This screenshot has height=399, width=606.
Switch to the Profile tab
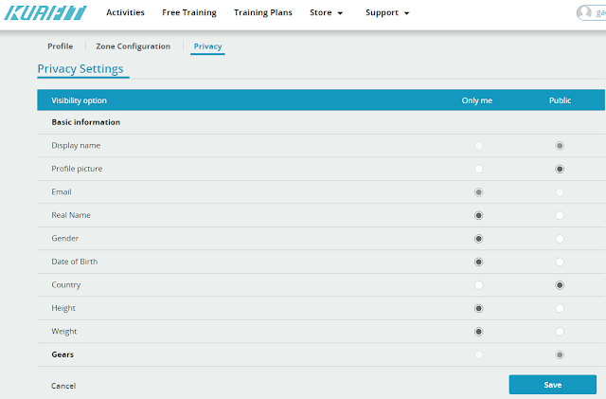61,46
